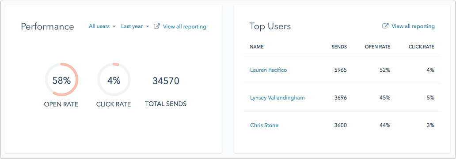Click Chris Stone's 3% click rate

tap(430, 126)
